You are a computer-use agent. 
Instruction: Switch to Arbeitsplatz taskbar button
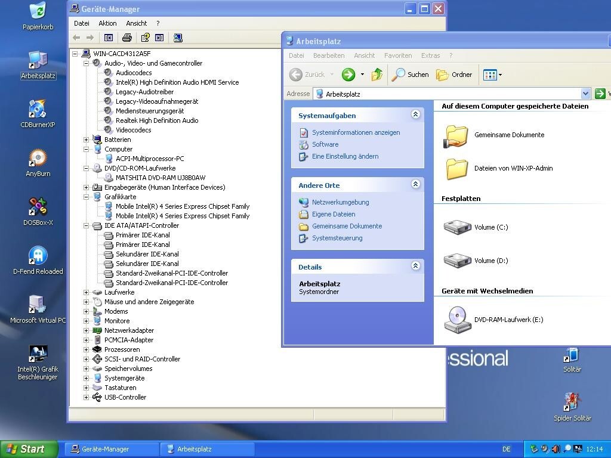(x=206, y=449)
